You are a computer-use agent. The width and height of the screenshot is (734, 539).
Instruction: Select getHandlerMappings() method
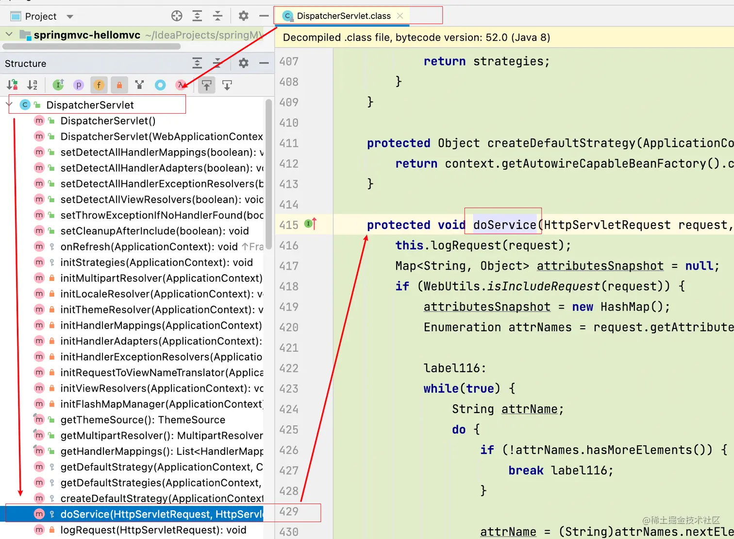tap(162, 451)
